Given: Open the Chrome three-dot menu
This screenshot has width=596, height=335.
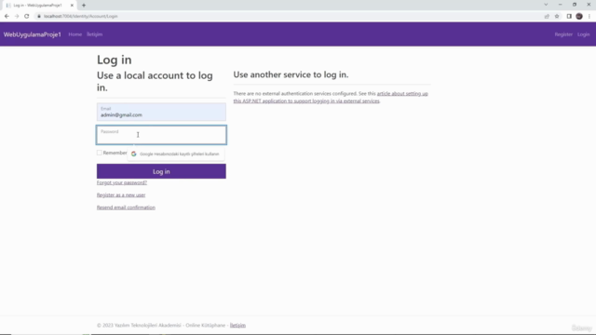Looking at the screenshot, I should tap(589, 17).
